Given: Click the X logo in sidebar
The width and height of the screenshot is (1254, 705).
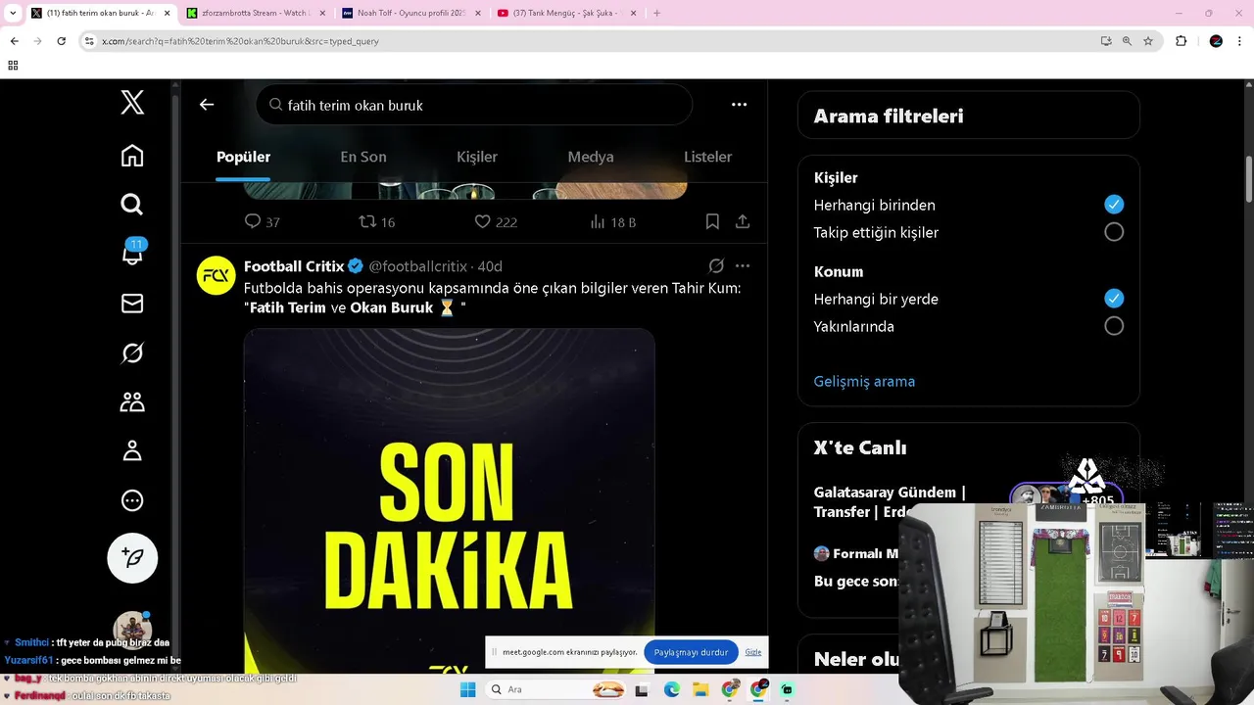Looking at the screenshot, I should pos(132,102).
